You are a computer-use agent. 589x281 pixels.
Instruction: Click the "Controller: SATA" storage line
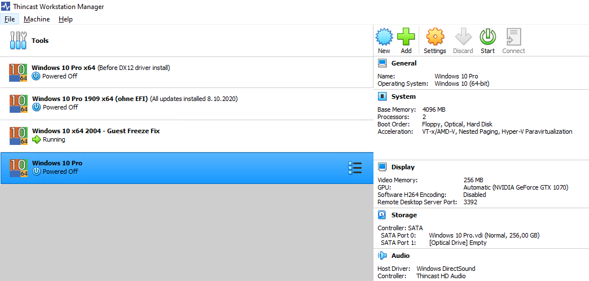(400, 228)
